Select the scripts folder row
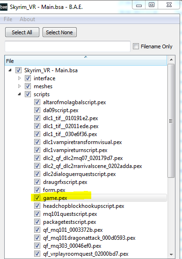 (x=42, y=94)
